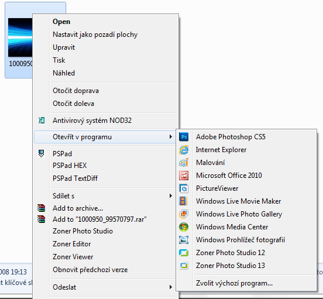This screenshot has width=323, height=299.
Task: Select the blue wallpaper image thumbnail
Action: coord(20,37)
